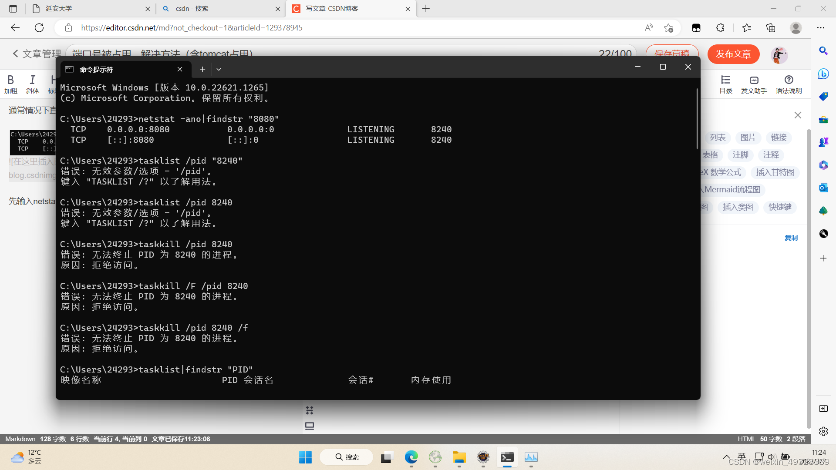
Task: Select the 快捷键 syntax tag
Action: (x=780, y=207)
